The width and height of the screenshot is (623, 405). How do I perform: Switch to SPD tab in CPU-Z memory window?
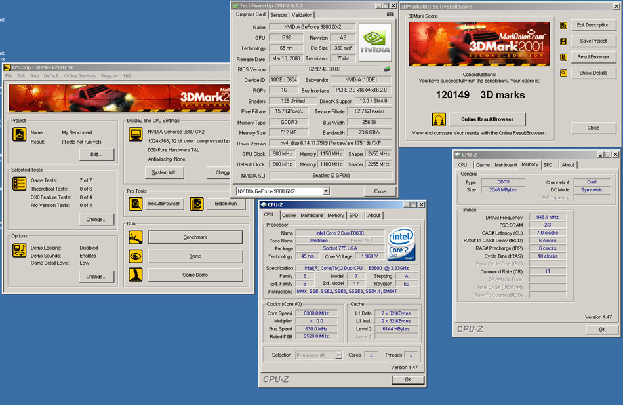pyautogui.click(x=548, y=165)
